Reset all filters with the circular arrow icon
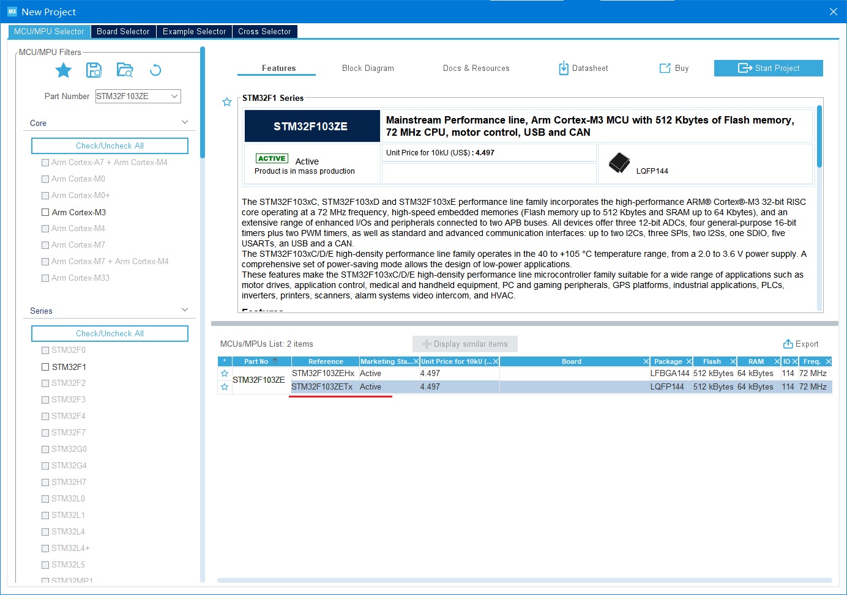 155,70
